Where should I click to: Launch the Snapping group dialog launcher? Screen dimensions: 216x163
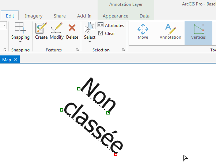tap(5, 50)
